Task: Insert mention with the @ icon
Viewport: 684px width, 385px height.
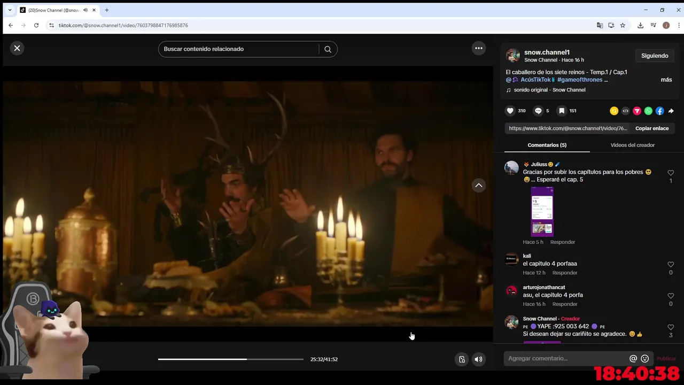Action: coord(633,359)
